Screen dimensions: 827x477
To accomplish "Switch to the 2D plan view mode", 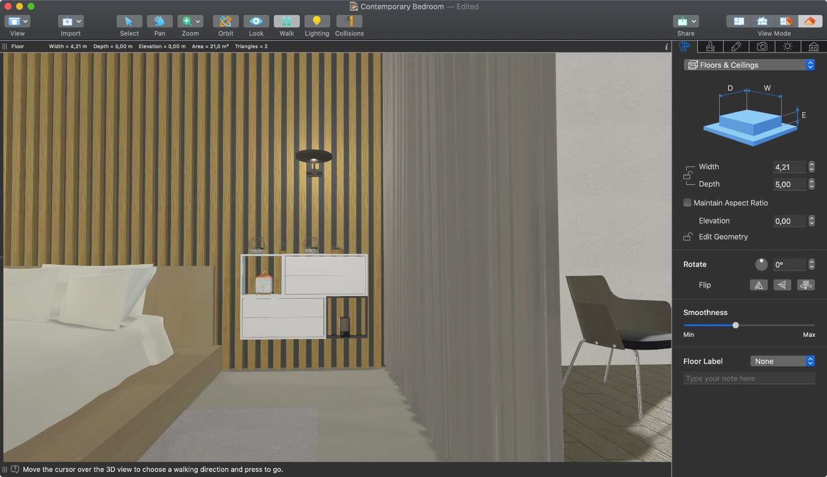I will pyautogui.click(x=738, y=20).
